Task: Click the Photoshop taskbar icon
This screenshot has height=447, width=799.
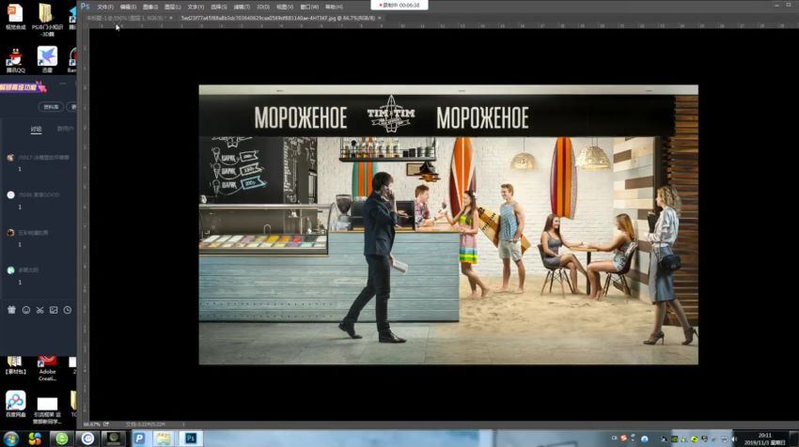Action: coord(191,439)
